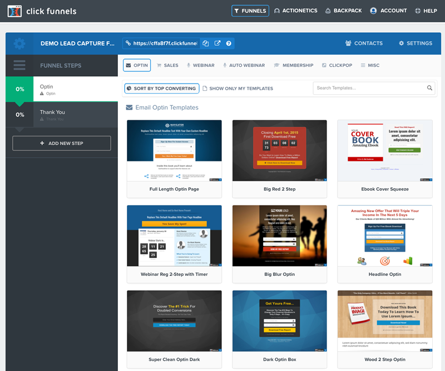Image resolution: width=445 pixels, height=371 pixels.
Task: Open the Backpack menu
Action: (x=344, y=11)
